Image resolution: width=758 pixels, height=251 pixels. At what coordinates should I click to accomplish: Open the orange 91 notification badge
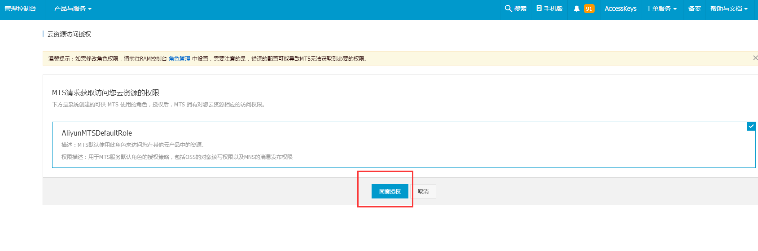589,9
